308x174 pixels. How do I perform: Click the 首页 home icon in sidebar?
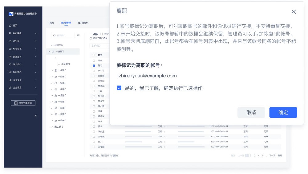10,25
